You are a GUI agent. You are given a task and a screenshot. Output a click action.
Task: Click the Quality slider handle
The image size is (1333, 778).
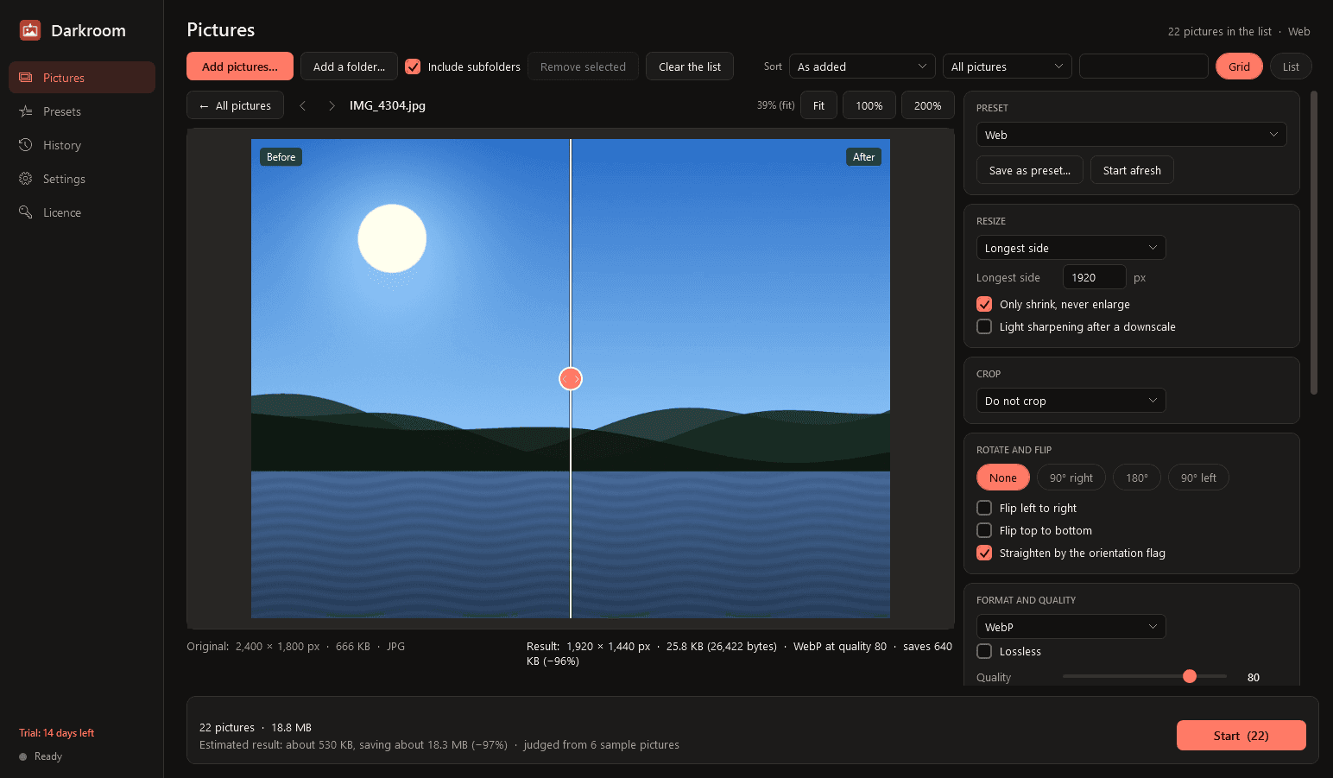1190,676
